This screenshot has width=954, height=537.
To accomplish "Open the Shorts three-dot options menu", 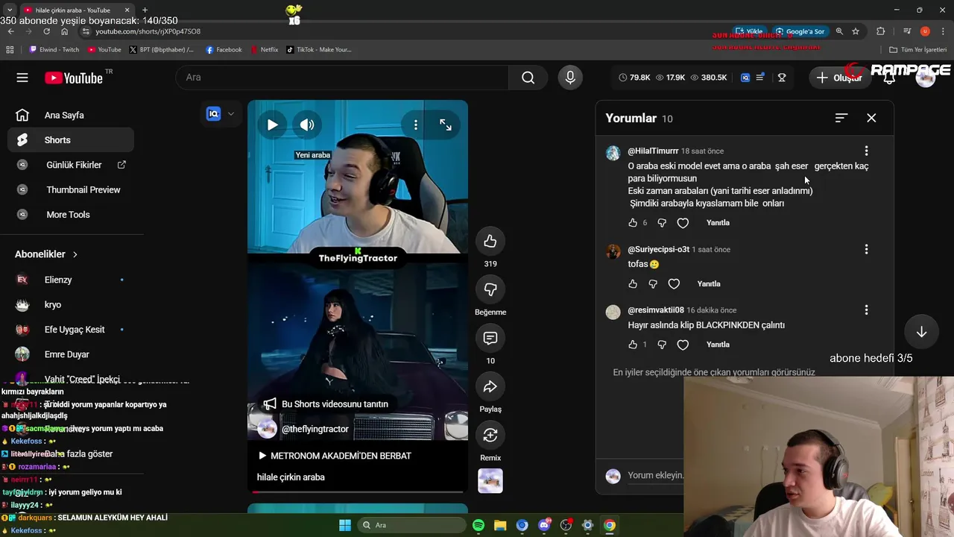I will tap(416, 125).
